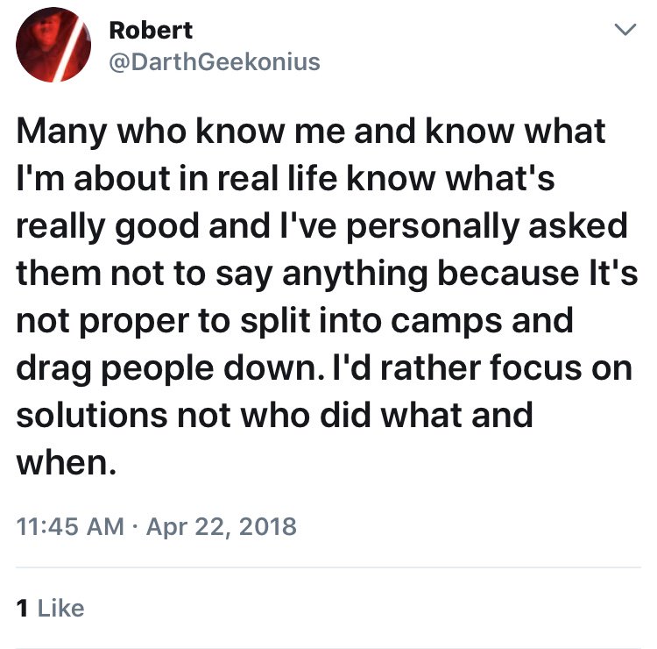Open the @DarthGeekonius handle link
The width and height of the screenshot is (657, 649).
point(214,62)
